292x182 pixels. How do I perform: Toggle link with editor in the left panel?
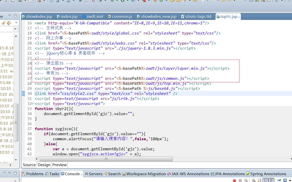coord(9,23)
